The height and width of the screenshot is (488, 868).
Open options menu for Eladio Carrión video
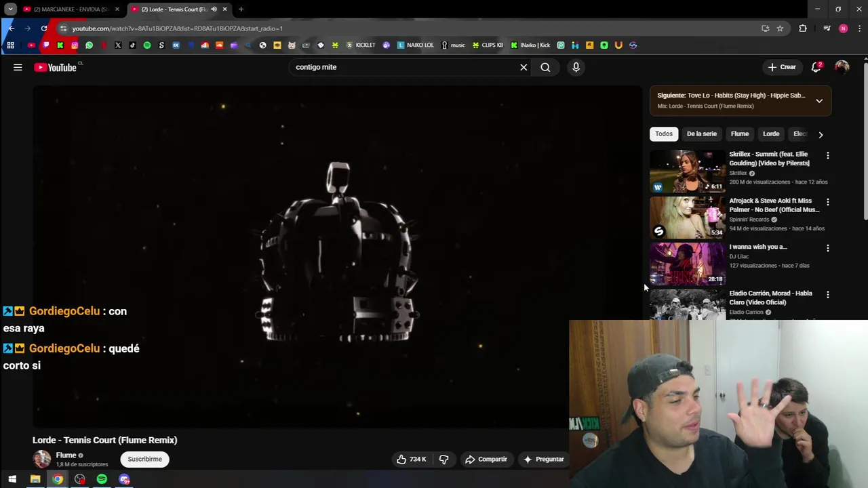(827, 295)
